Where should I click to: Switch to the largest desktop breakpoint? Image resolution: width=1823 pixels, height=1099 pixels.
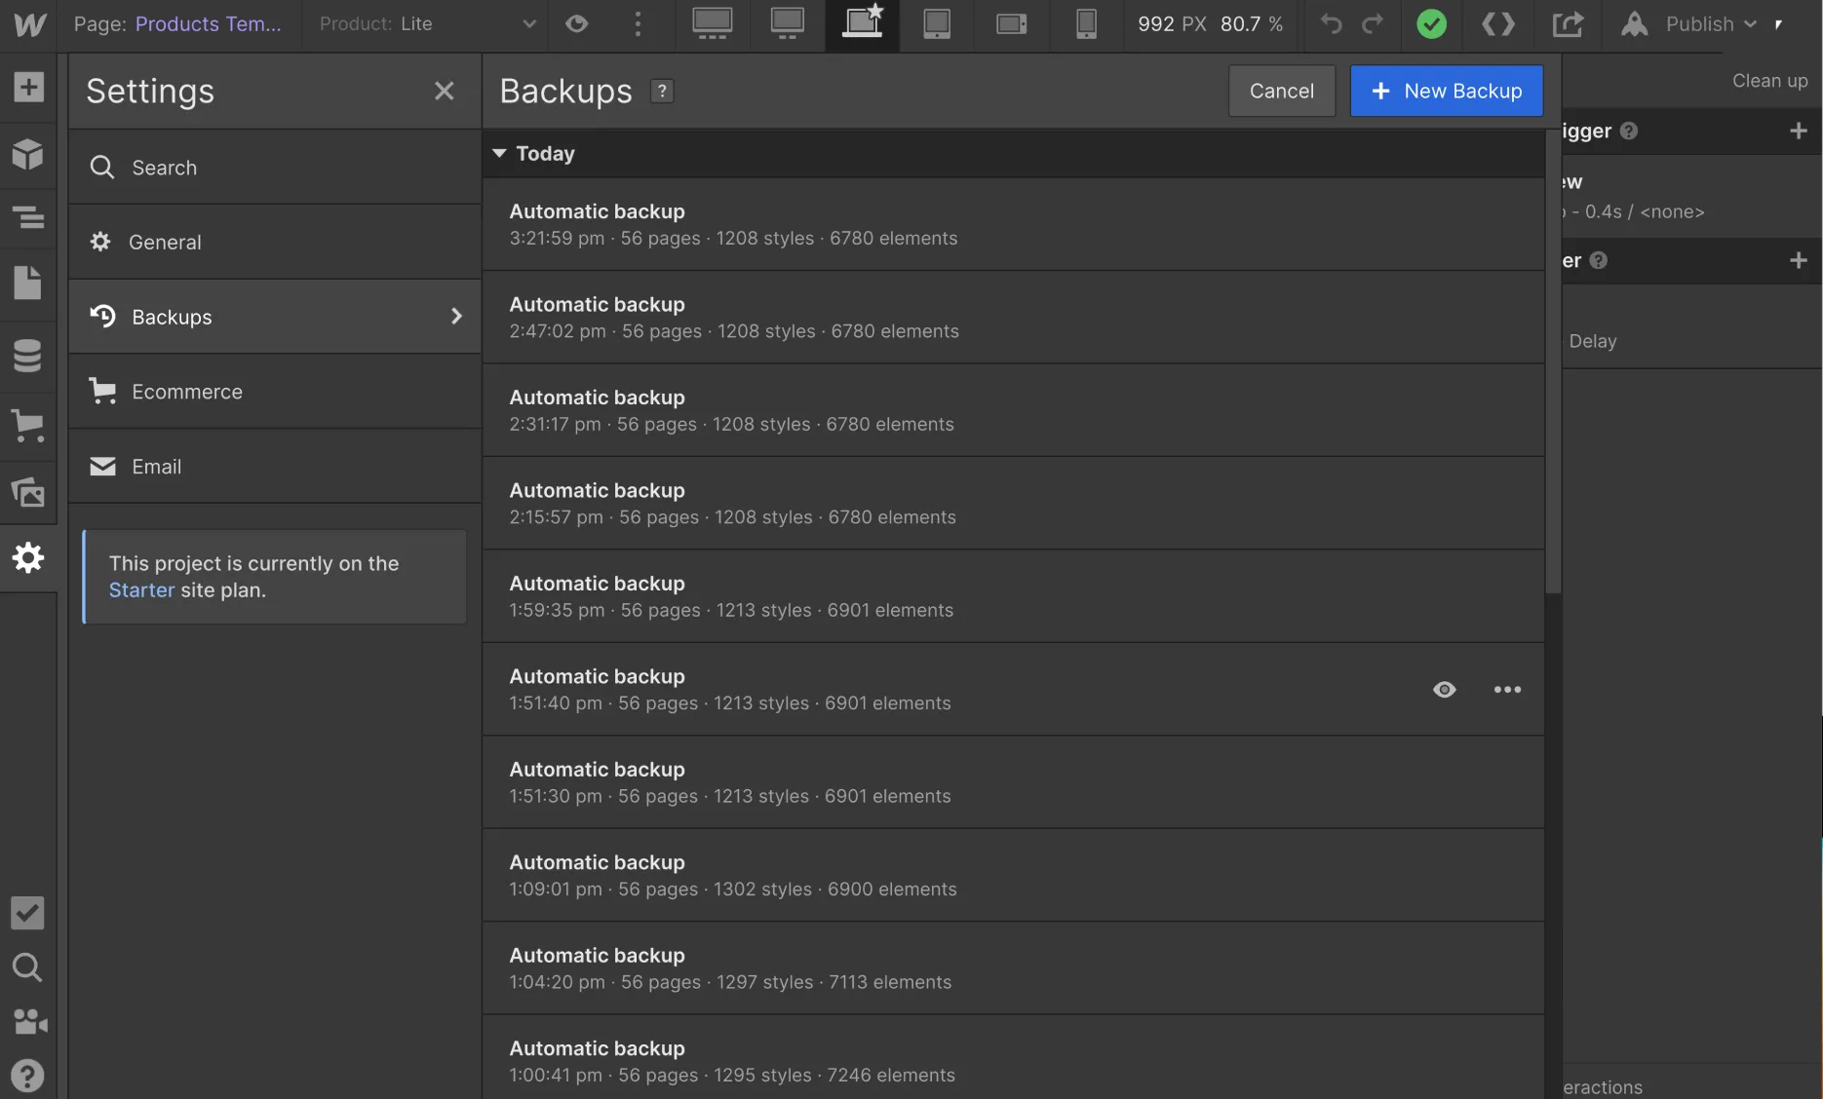point(713,23)
